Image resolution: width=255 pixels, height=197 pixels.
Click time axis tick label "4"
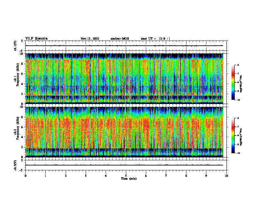pos(106,176)
